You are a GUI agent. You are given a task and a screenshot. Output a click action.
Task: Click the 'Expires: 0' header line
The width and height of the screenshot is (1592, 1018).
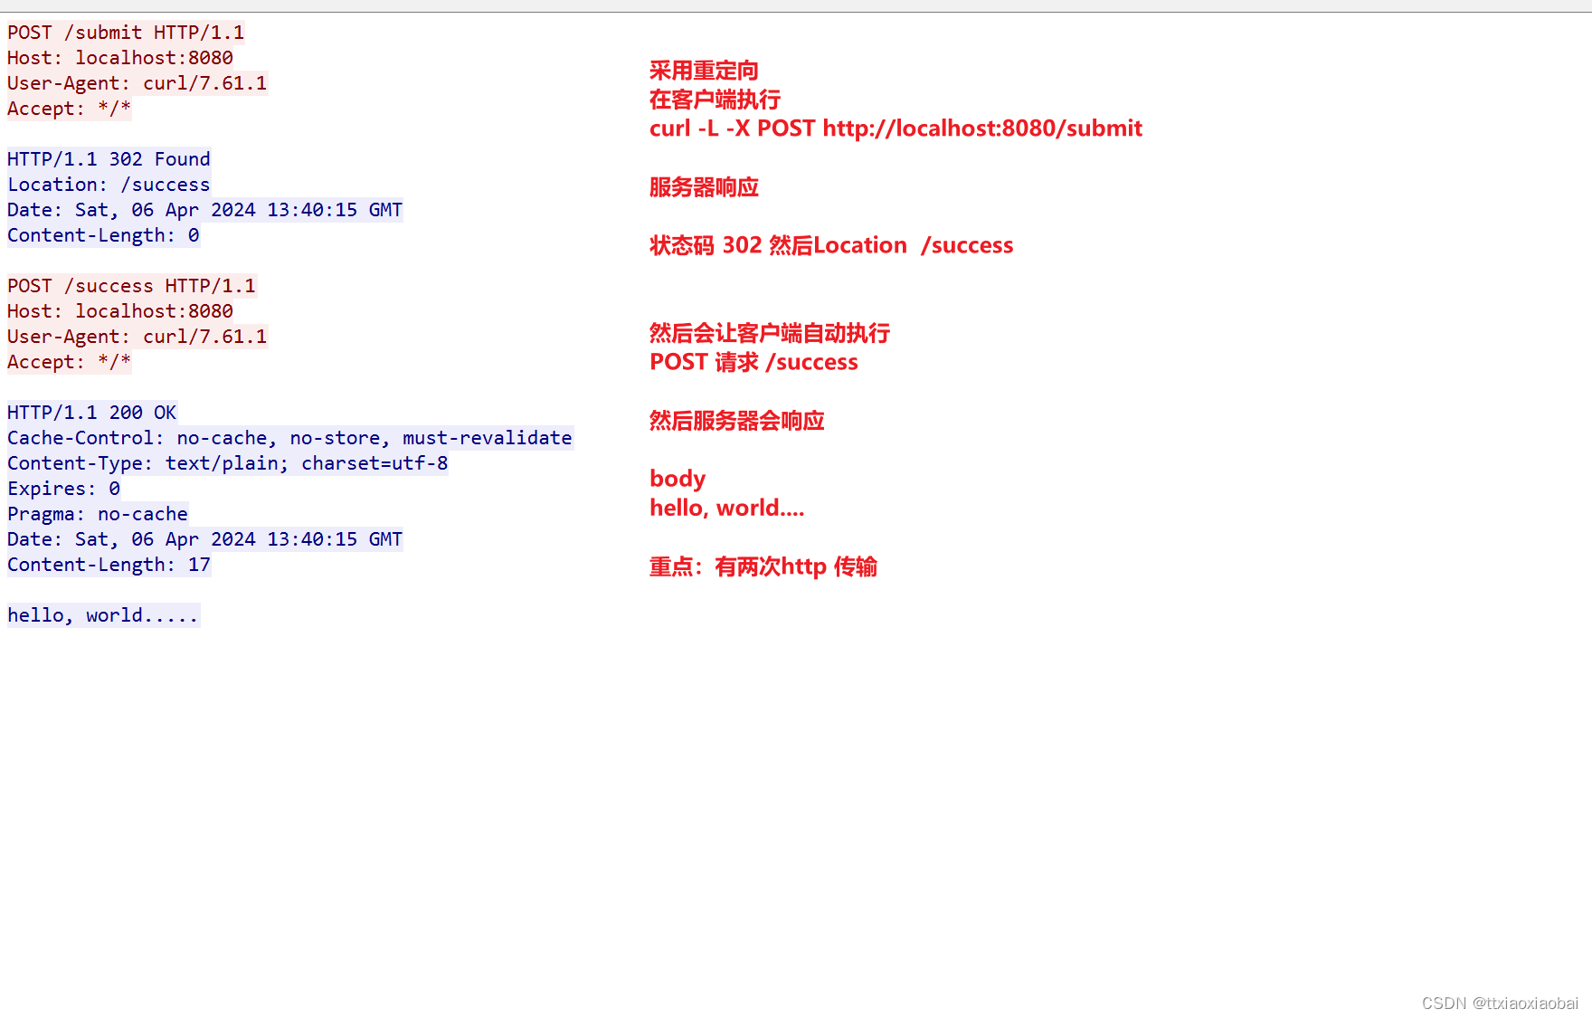tap(63, 489)
